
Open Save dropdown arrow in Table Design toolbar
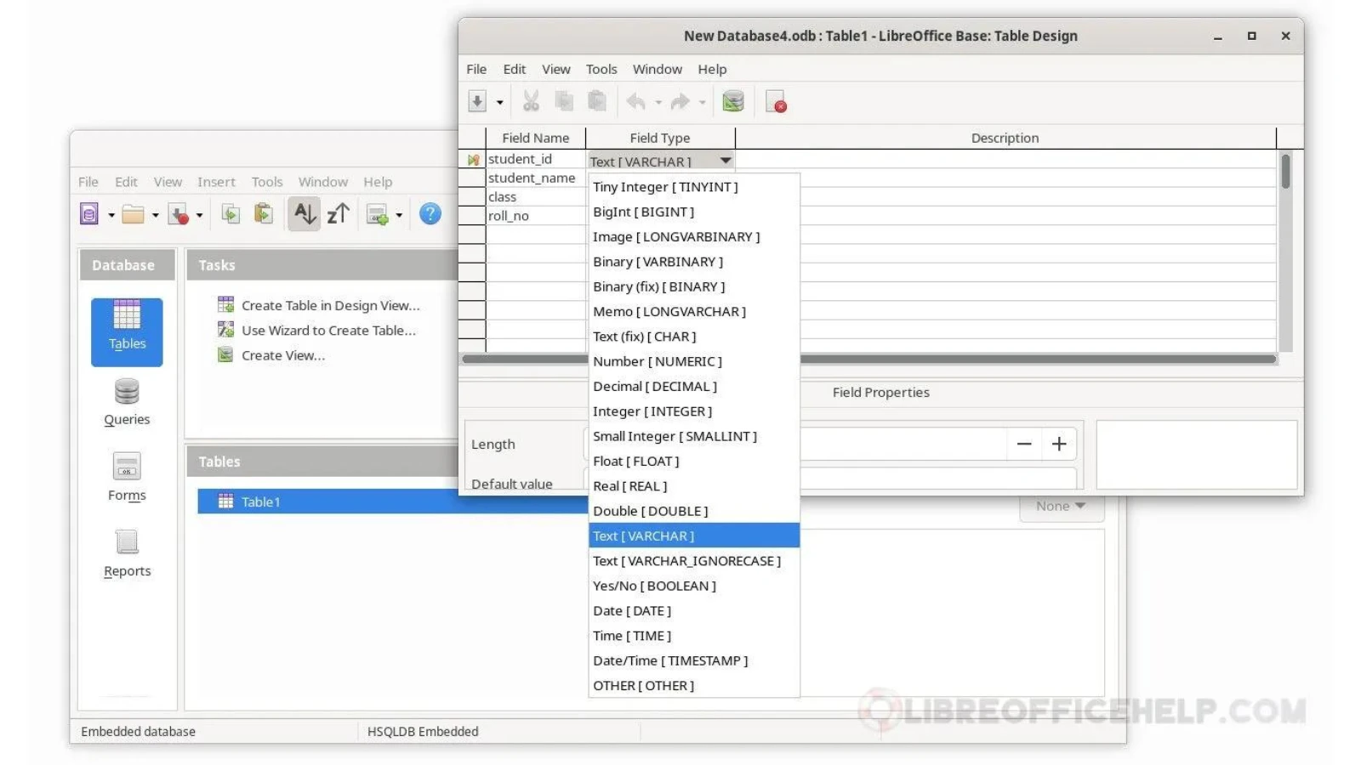tap(500, 103)
